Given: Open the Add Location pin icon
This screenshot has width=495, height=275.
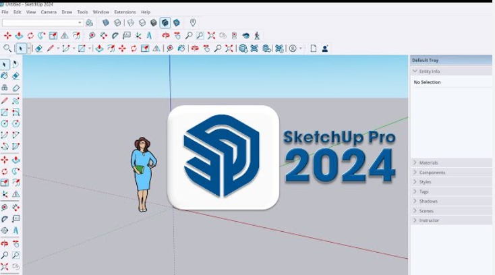Looking at the screenshot, I should [193, 23].
